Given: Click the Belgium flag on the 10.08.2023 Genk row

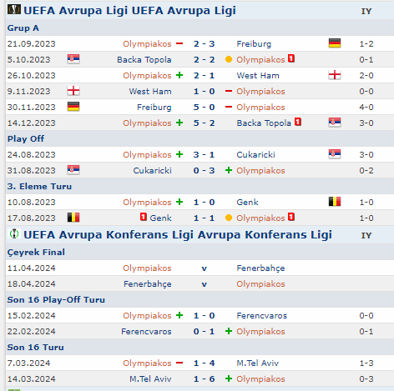Looking at the screenshot, I should coord(335,202).
